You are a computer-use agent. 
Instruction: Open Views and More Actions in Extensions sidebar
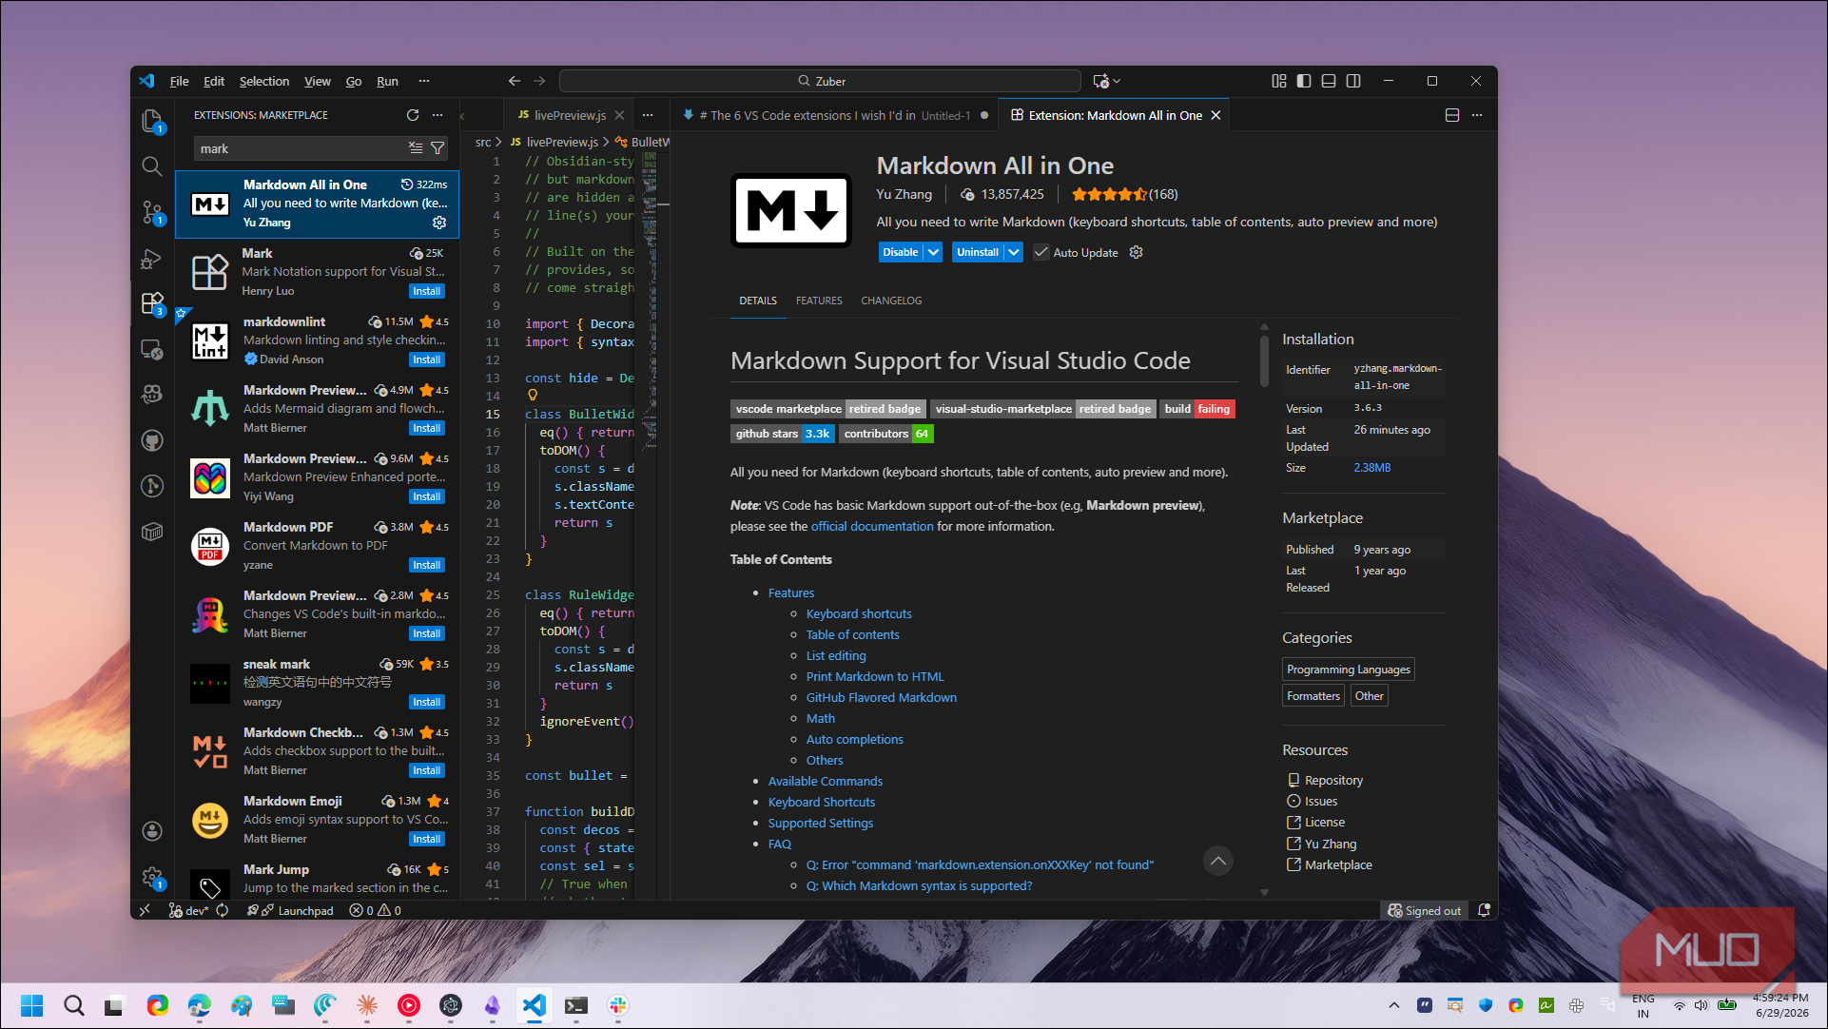(438, 115)
